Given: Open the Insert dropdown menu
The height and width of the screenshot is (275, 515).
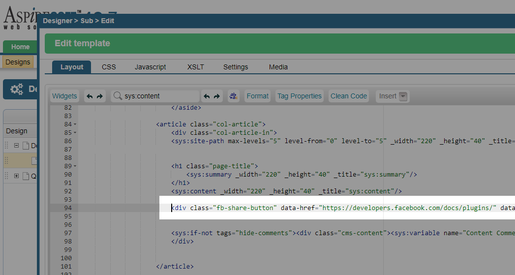Looking at the screenshot, I should pos(393,96).
